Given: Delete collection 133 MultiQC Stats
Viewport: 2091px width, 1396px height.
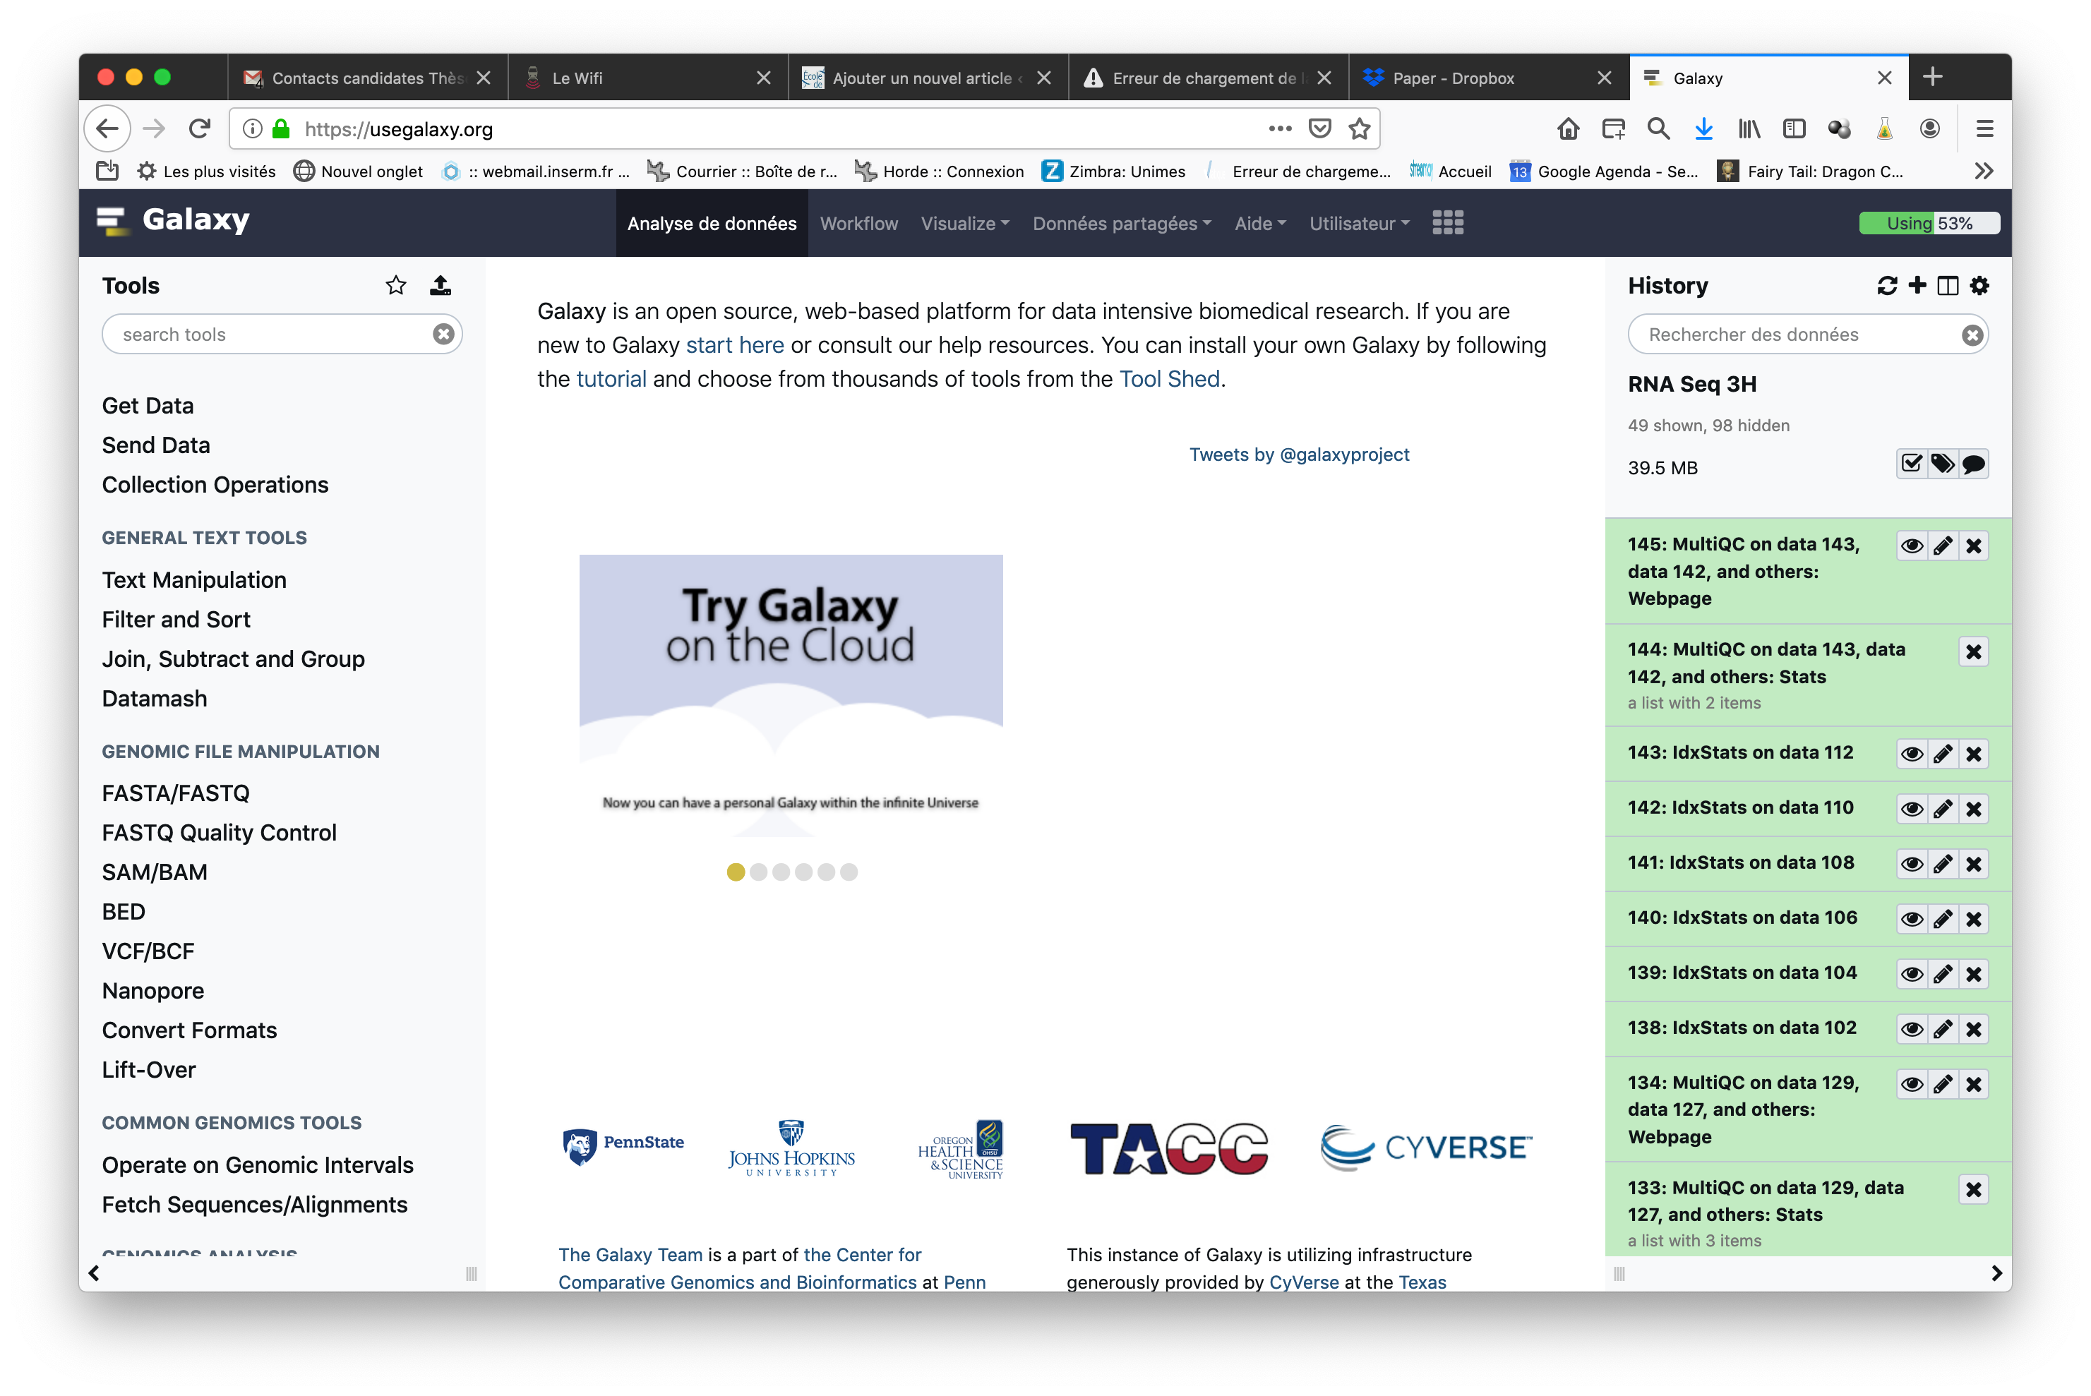Looking at the screenshot, I should point(1973,1189).
